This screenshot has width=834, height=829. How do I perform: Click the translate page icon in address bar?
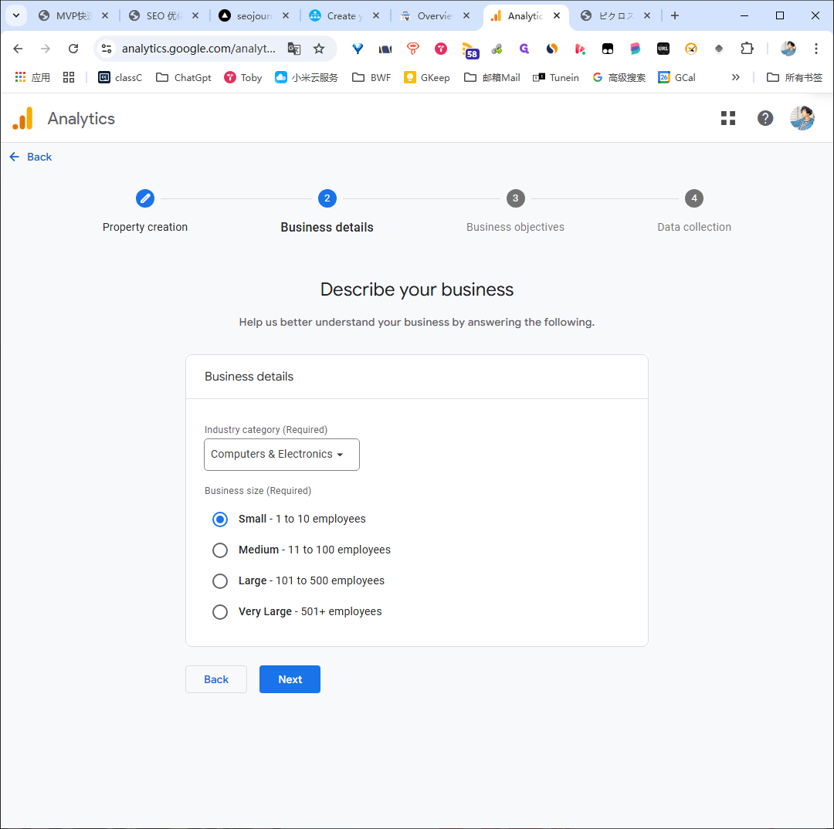click(x=294, y=49)
